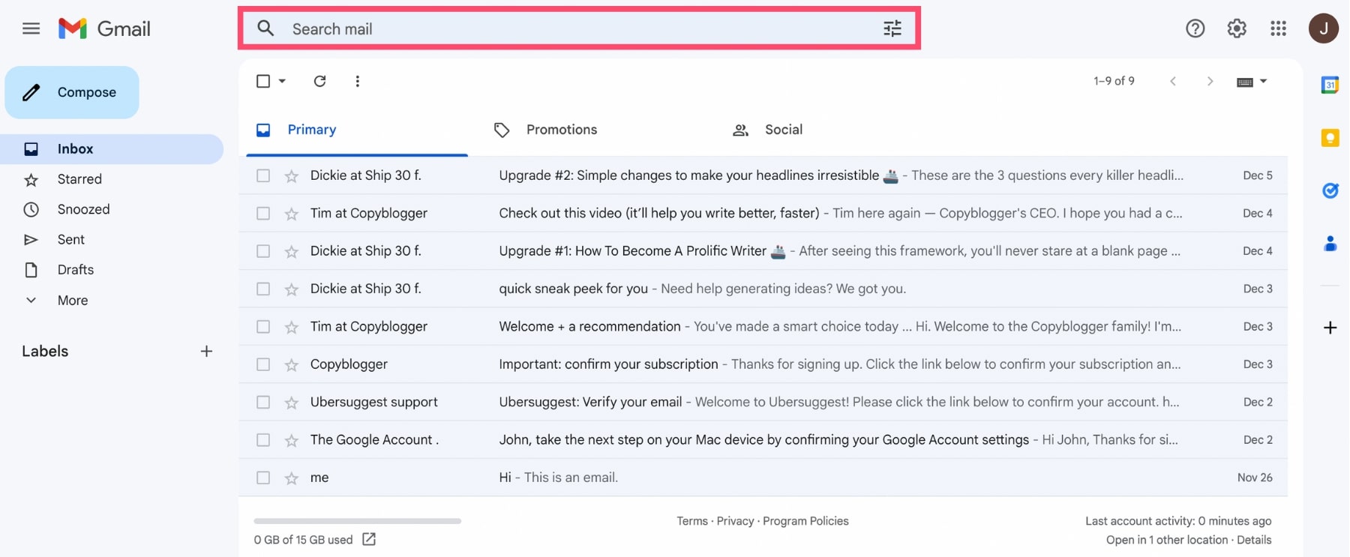The image size is (1350, 557).
Task: Open the Important: confirm your subscription email
Action: pos(763,364)
